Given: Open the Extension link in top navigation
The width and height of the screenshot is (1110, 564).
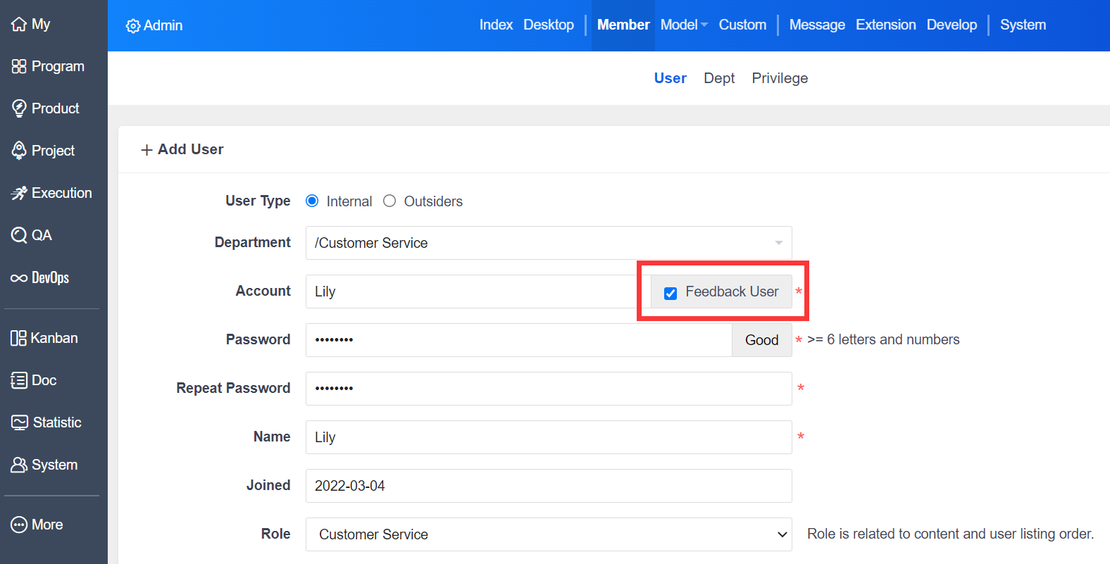Looking at the screenshot, I should tap(885, 25).
